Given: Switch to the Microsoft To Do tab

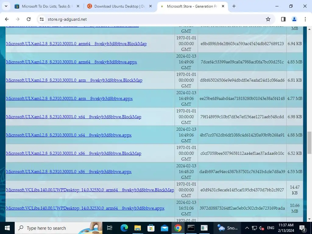Looking at the screenshot, I should (46, 6).
